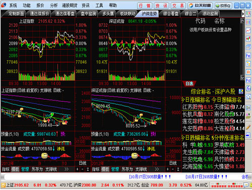Click the pencil drawing tool icon
Screen dimensions: 252x190
(248, 127)
